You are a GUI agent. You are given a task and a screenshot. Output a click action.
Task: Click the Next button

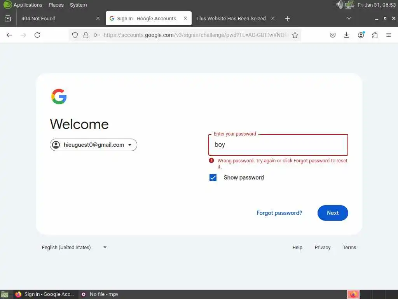point(333,213)
